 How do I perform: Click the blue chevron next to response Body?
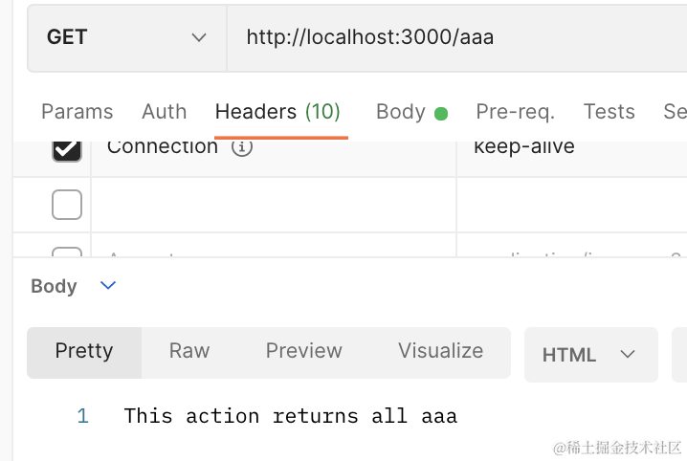click(x=108, y=285)
